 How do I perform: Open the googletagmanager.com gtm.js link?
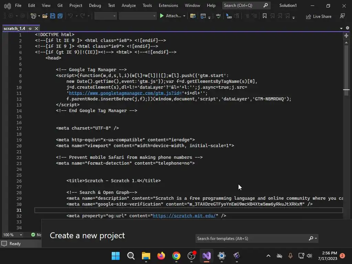point(125,93)
